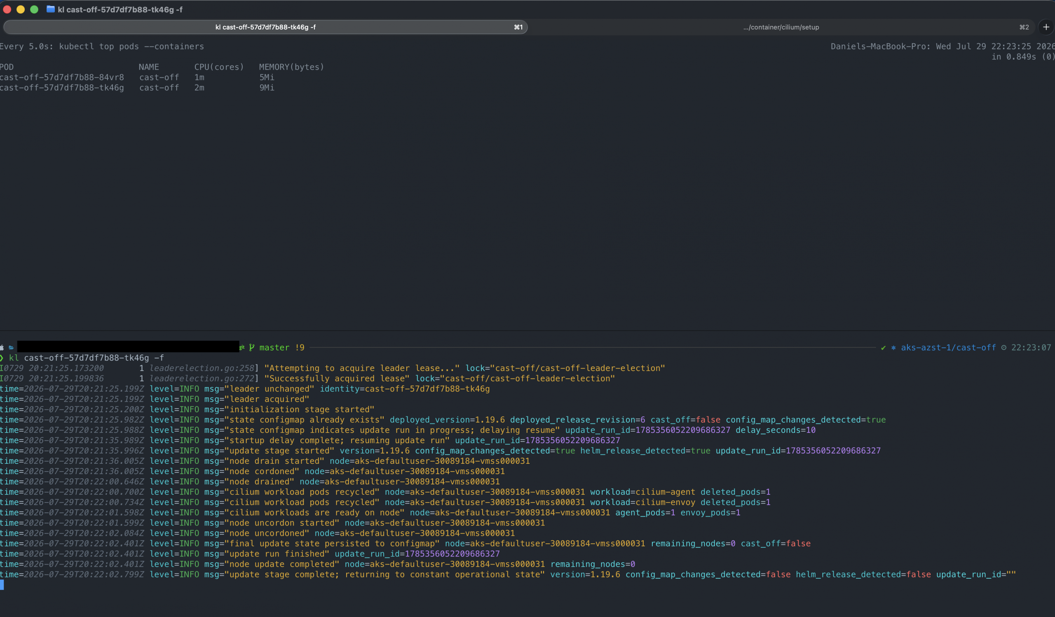1055x617 pixels.
Task: Click the folder icon in title bar
Action: click(x=51, y=9)
